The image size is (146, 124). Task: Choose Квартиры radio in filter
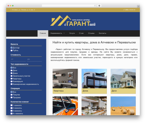coord(11,79)
